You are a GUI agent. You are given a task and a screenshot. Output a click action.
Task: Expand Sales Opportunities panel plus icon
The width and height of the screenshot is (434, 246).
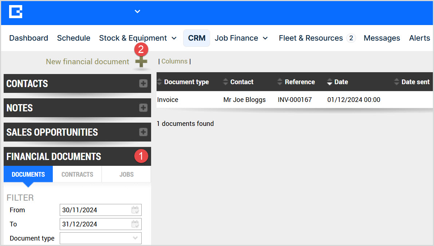(143, 132)
